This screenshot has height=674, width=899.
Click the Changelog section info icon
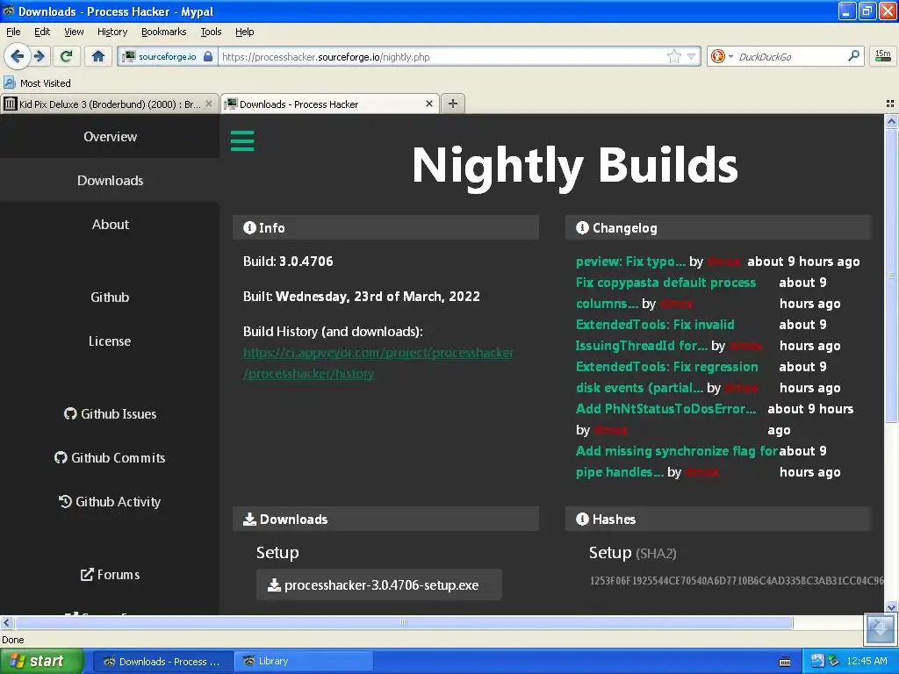583,227
